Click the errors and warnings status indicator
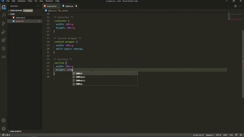 tap(6, 135)
